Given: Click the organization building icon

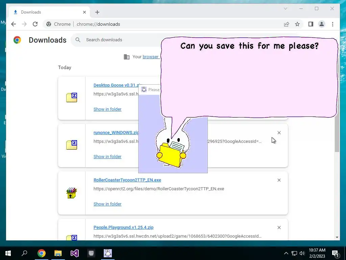Looking at the screenshot, I should point(127,57).
